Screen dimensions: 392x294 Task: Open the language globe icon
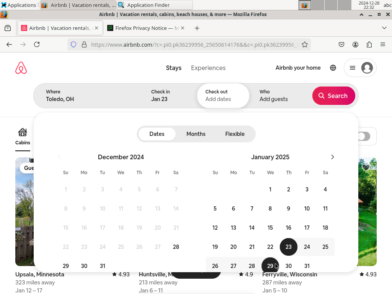click(333, 68)
